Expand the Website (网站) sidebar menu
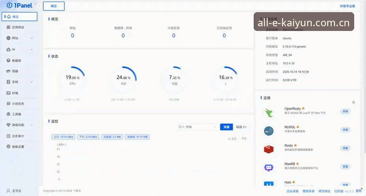The width and height of the screenshot is (366, 196). tap(20, 38)
